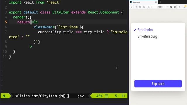Click the '>' closing bracket on line 9
This screenshot has width=187, height=105.
31,47
